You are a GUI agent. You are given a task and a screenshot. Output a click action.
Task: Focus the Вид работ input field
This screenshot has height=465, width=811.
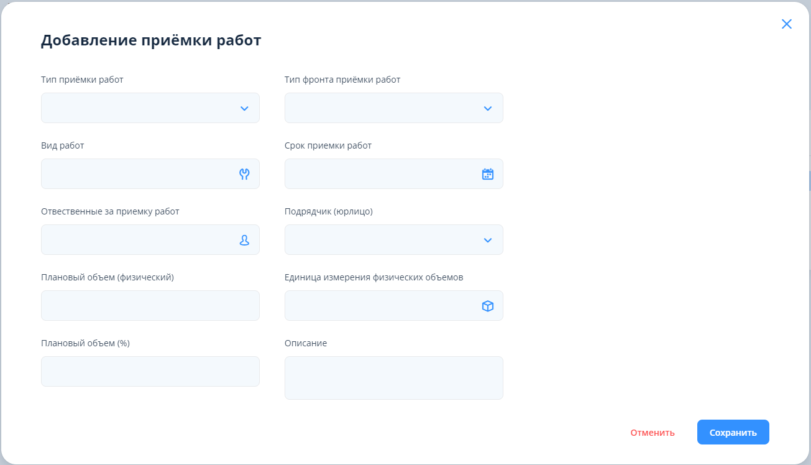tap(137, 174)
